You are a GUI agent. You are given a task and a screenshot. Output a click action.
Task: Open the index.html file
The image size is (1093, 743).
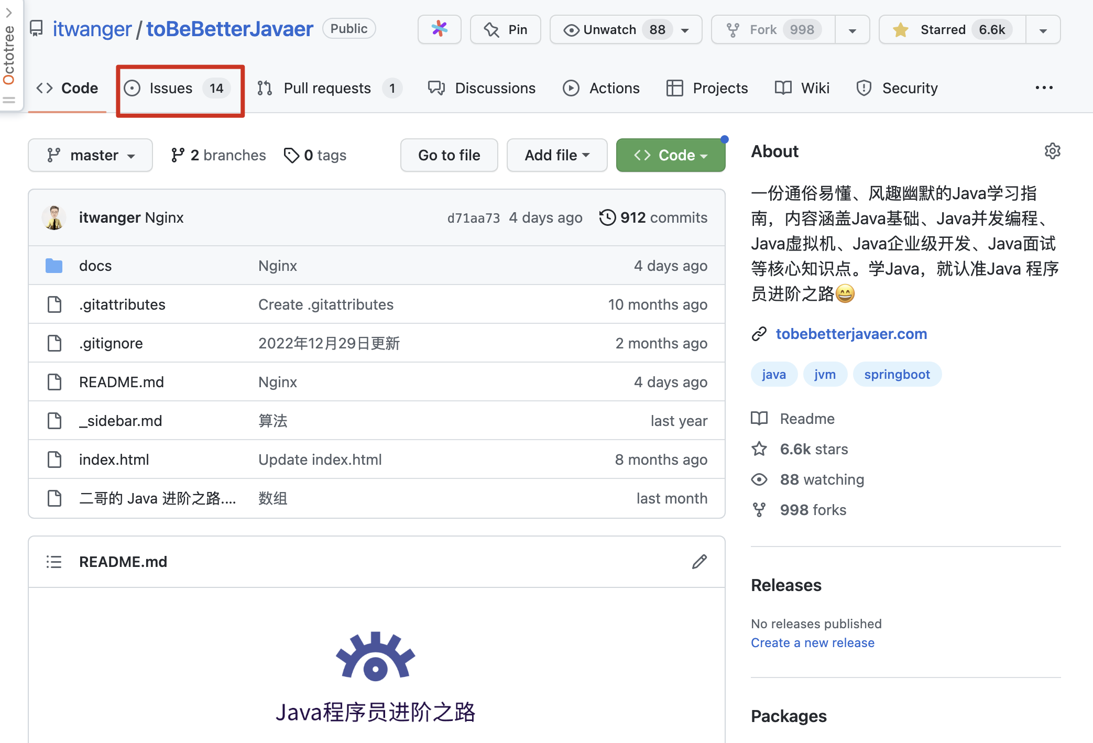coord(114,460)
